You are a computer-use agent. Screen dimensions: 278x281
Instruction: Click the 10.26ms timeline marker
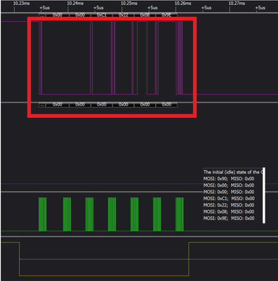pyautogui.click(x=183, y=4)
